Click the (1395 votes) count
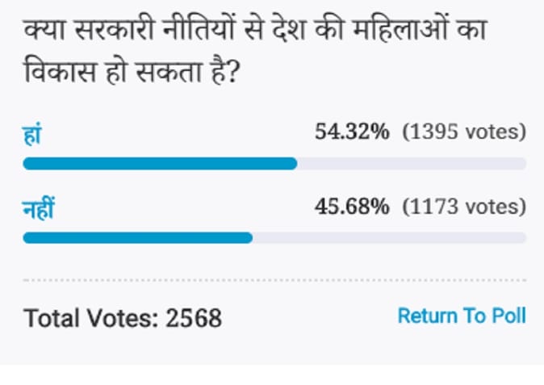This screenshot has height=385, width=544. (x=464, y=132)
